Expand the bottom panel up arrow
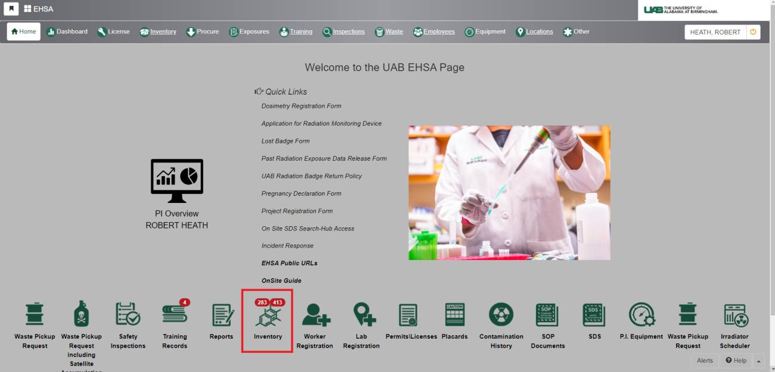 point(758,361)
